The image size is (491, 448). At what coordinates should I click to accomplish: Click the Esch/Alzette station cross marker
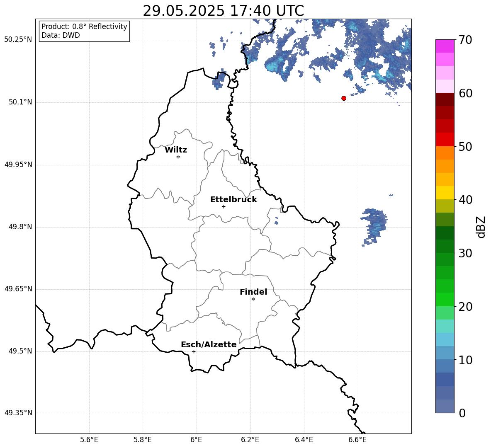(x=194, y=351)
